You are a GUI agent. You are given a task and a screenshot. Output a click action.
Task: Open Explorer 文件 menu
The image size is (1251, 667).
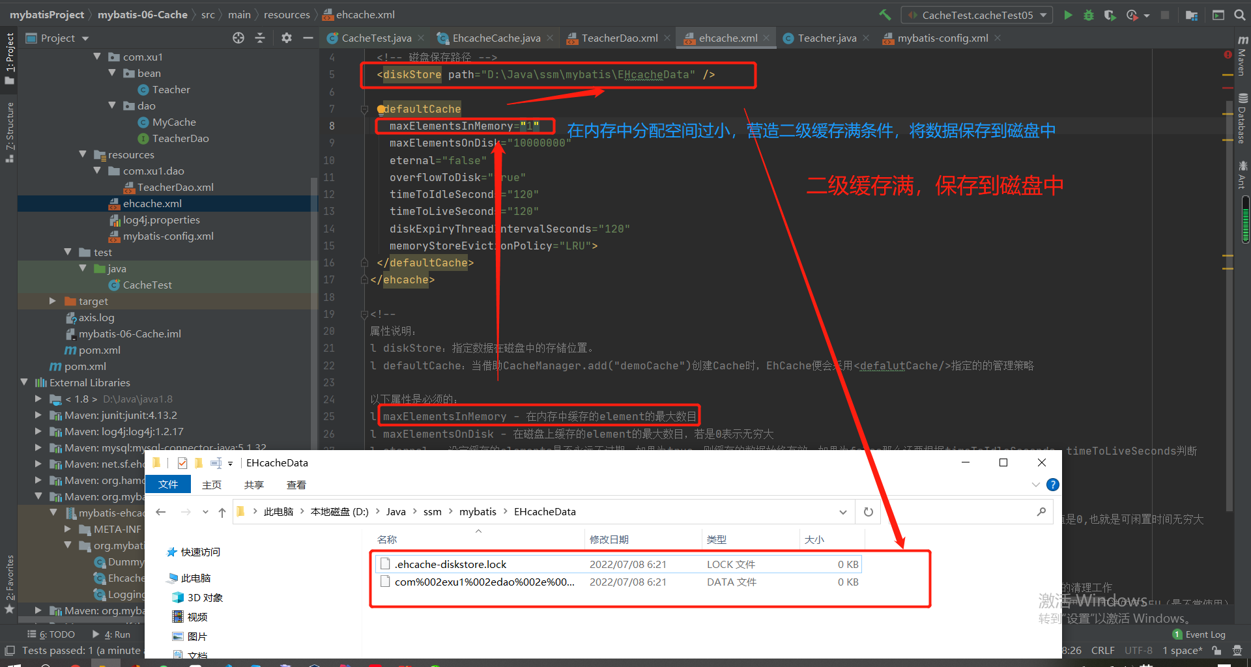(x=168, y=485)
